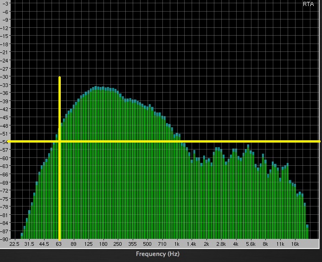Select the 1k frequency axis label
Viewport: 322px width, 262px height.
coord(177,243)
